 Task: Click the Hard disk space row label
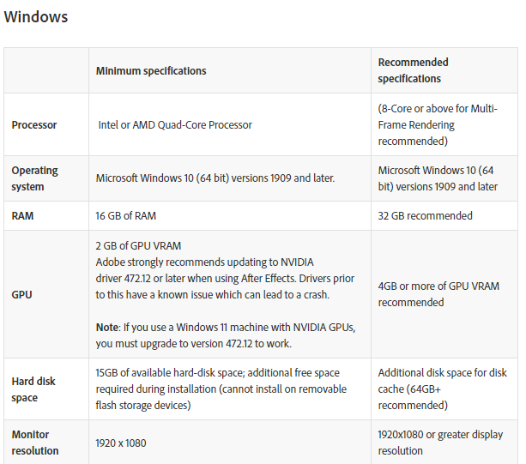tap(33, 389)
